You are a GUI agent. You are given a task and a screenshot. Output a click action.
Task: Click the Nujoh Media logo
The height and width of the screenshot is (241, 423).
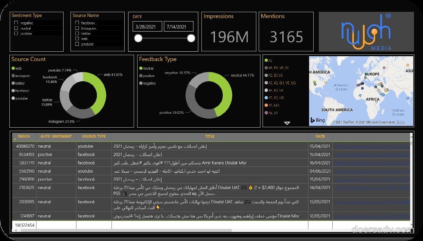click(x=366, y=32)
